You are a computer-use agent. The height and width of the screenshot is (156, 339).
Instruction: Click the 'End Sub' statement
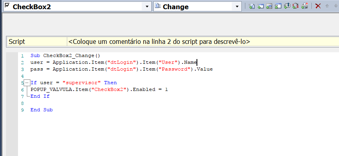point(42,110)
